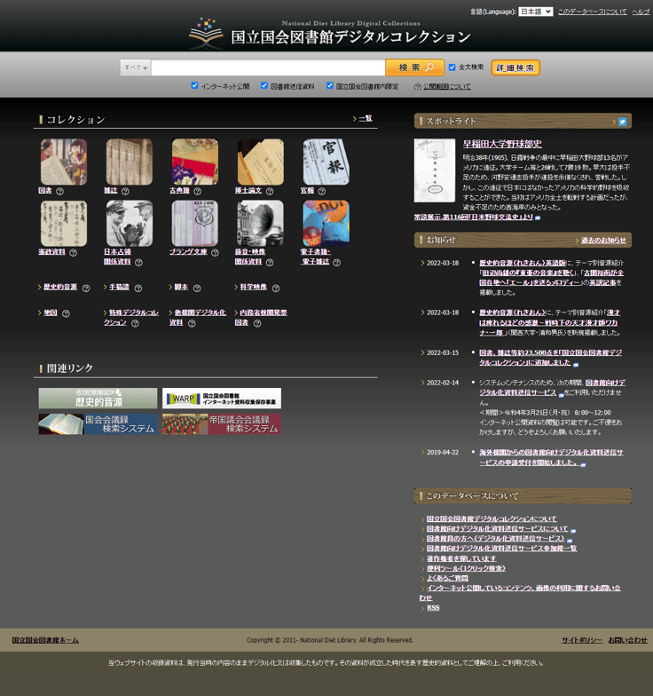
Task: Open サイトポリシー footer link
Action: [x=582, y=640]
